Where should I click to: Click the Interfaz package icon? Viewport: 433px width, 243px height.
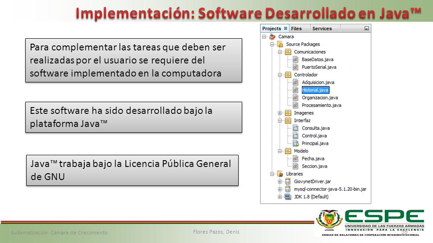[x=288, y=121]
